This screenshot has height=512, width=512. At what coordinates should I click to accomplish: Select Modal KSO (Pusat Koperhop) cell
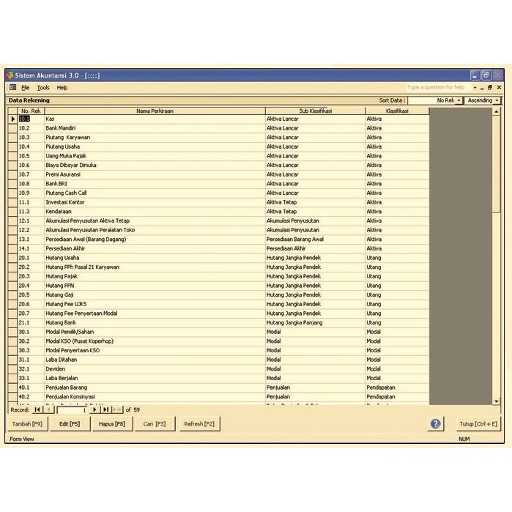click(x=155, y=341)
